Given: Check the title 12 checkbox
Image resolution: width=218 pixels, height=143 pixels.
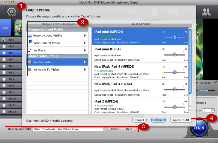Looking at the screenshot, I should click(4, 112).
